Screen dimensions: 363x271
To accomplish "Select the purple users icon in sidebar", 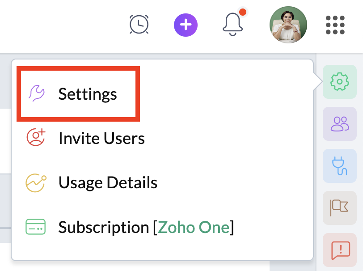I will pos(339,123).
